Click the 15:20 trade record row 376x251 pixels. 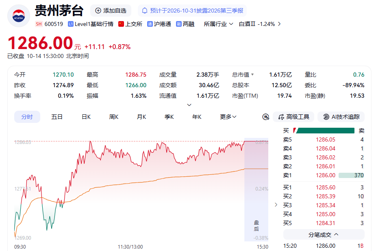[324, 246]
